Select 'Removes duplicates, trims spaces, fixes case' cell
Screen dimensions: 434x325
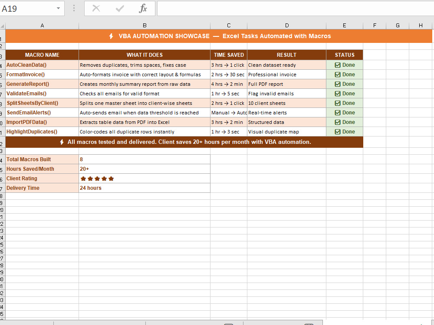(145, 65)
